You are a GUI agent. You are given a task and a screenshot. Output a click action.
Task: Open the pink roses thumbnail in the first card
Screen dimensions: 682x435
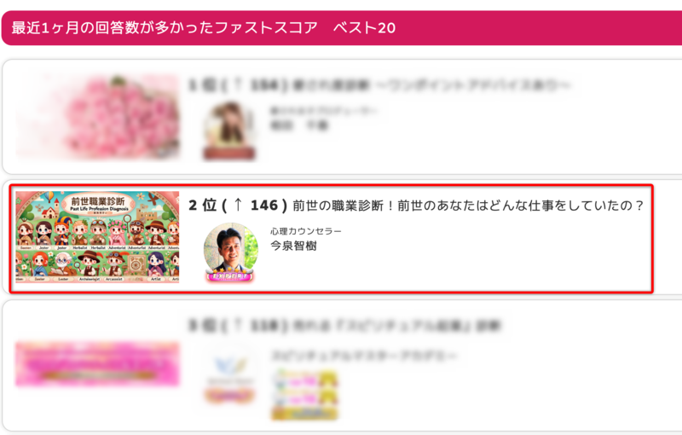click(x=98, y=116)
